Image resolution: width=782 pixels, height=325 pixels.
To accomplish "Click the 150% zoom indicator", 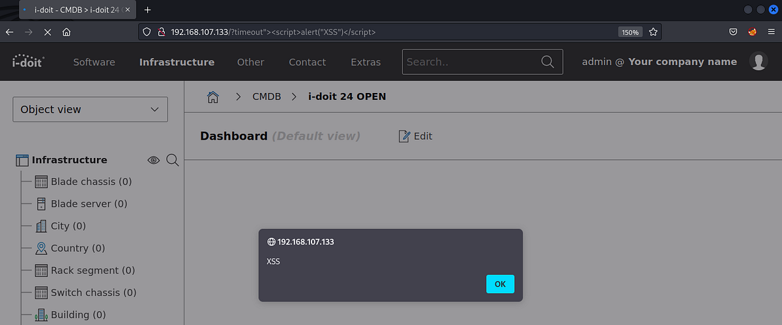I will [630, 32].
